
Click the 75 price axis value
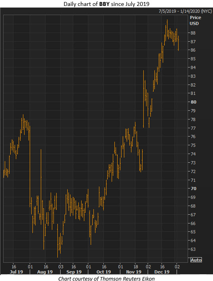193,145
